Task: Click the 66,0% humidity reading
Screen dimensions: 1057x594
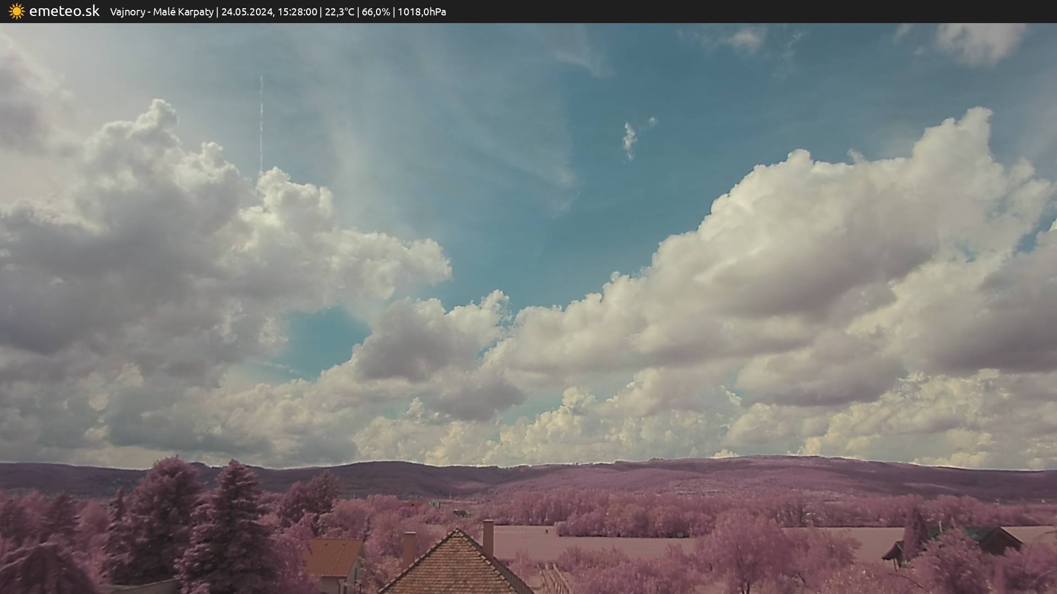Action: click(375, 12)
